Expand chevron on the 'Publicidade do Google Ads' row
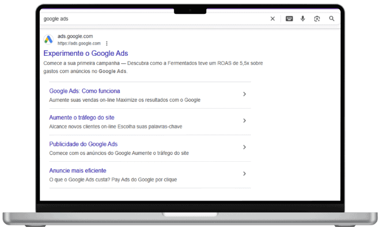Screen dimensions: 382x232 (x=244, y=147)
